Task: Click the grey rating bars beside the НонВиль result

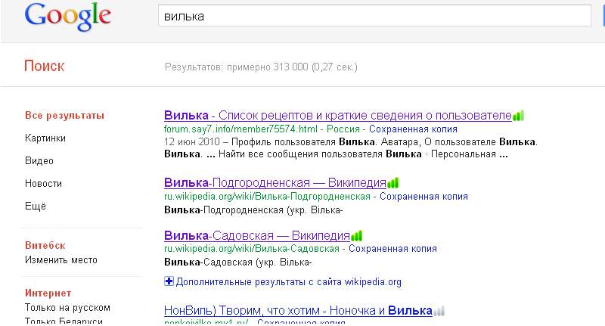Action: pos(439,311)
